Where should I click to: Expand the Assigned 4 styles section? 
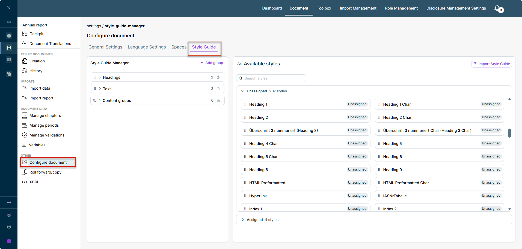[243, 220]
